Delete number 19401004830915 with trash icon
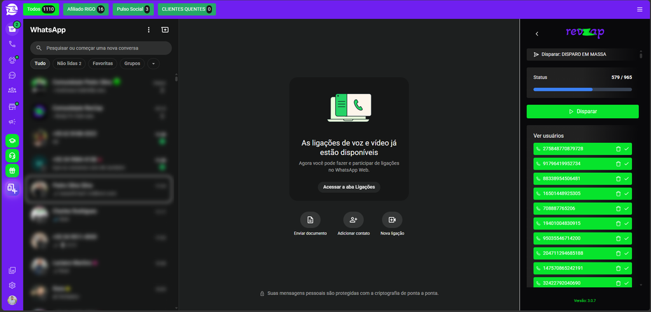The width and height of the screenshot is (651, 312). pyautogui.click(x=618, y=223)
